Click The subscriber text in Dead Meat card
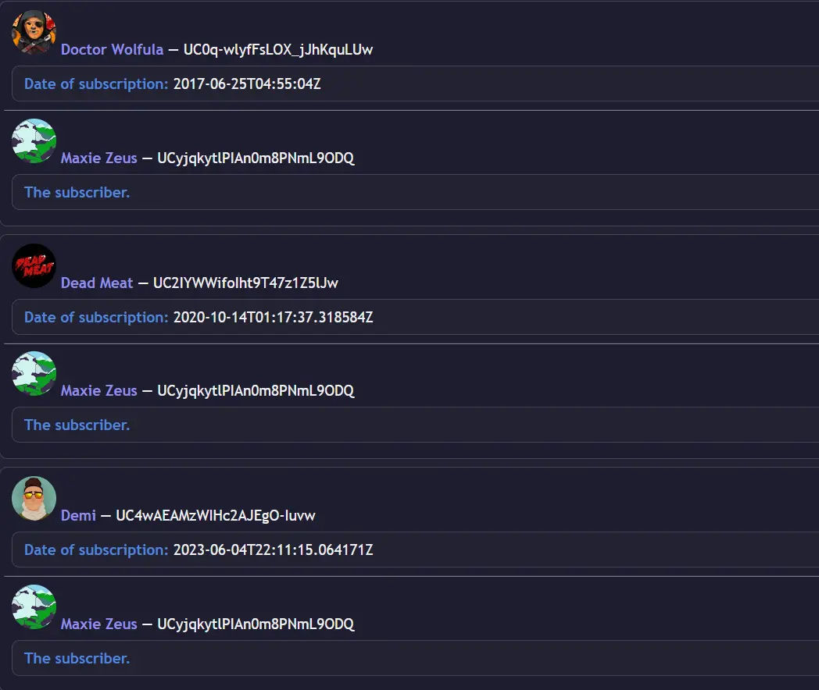The width and height of the screenshot is (819, 690). 77,425
